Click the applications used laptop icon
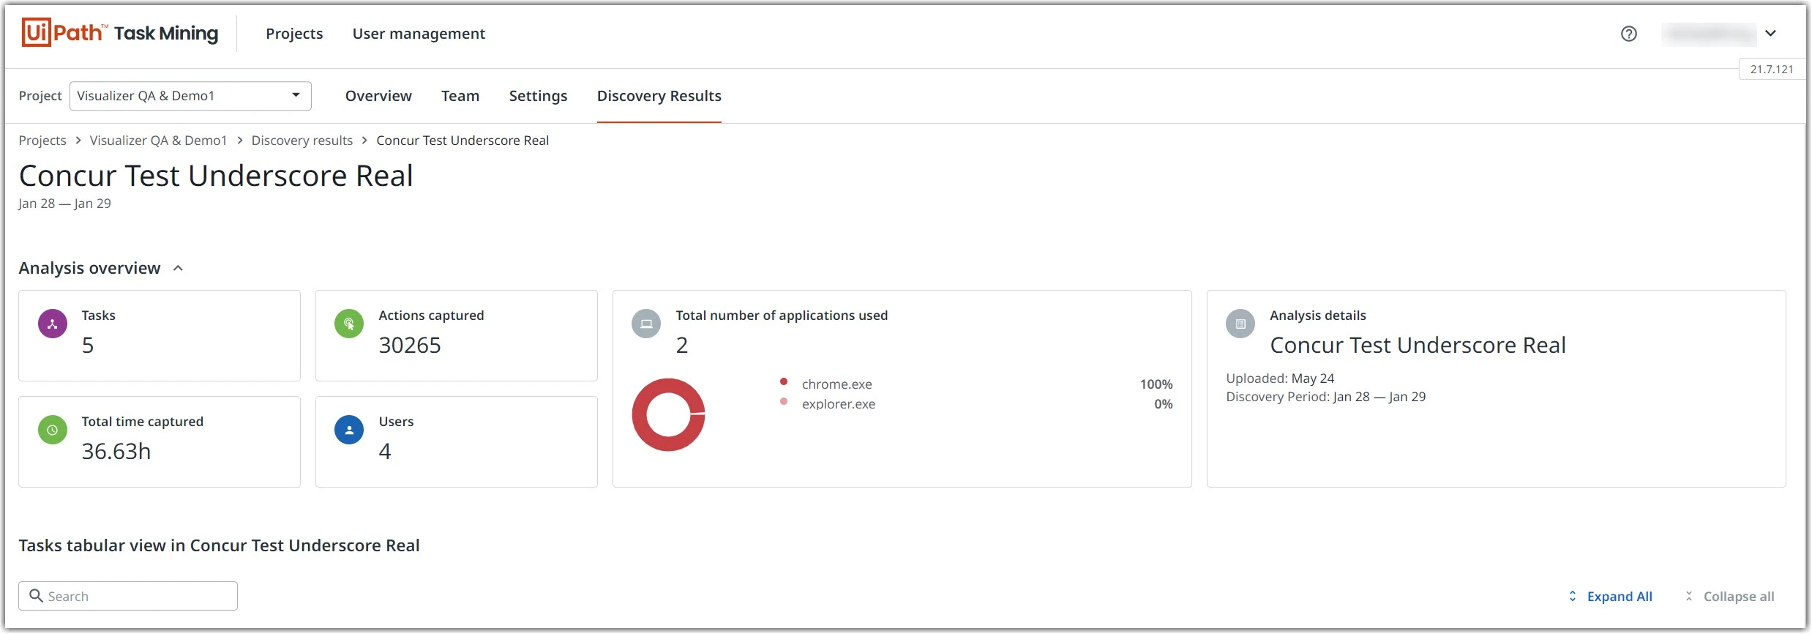 [646, 324]
